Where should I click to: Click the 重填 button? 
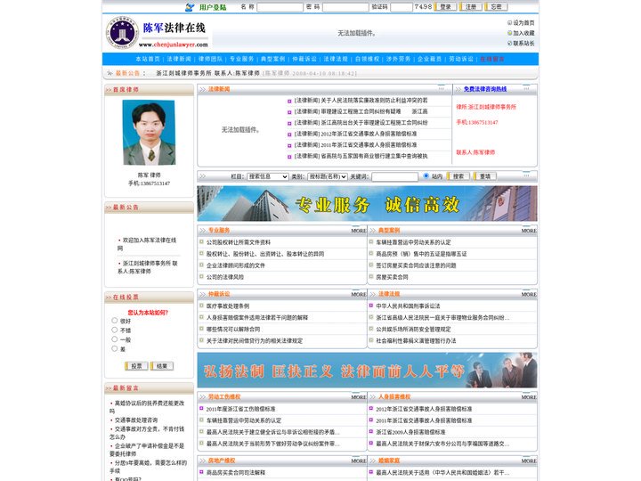(x=485, y=176)
